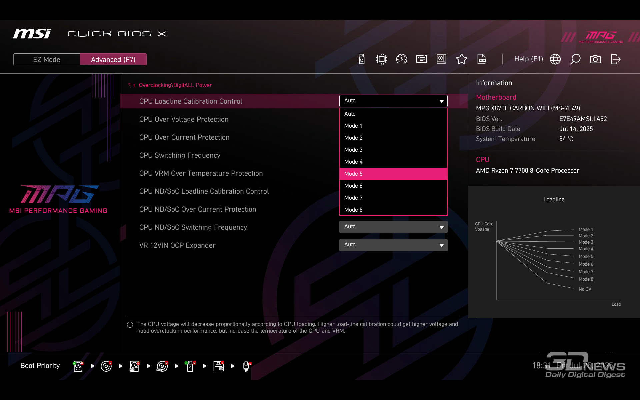The height and width of the screenshot is (400, 640).
Task: Collapse the CPU Loadline Calibration dropdown arrow
Action: click(441, 101)
